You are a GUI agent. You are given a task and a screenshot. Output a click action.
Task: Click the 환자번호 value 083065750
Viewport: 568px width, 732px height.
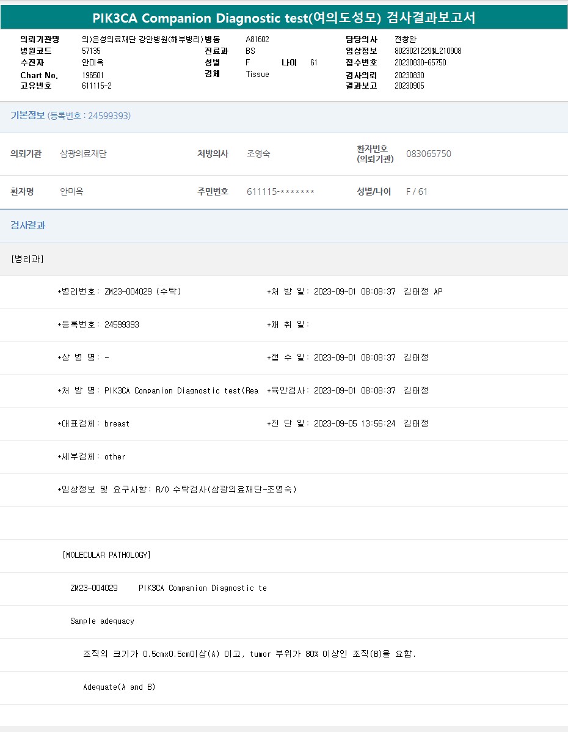(428, 154)
